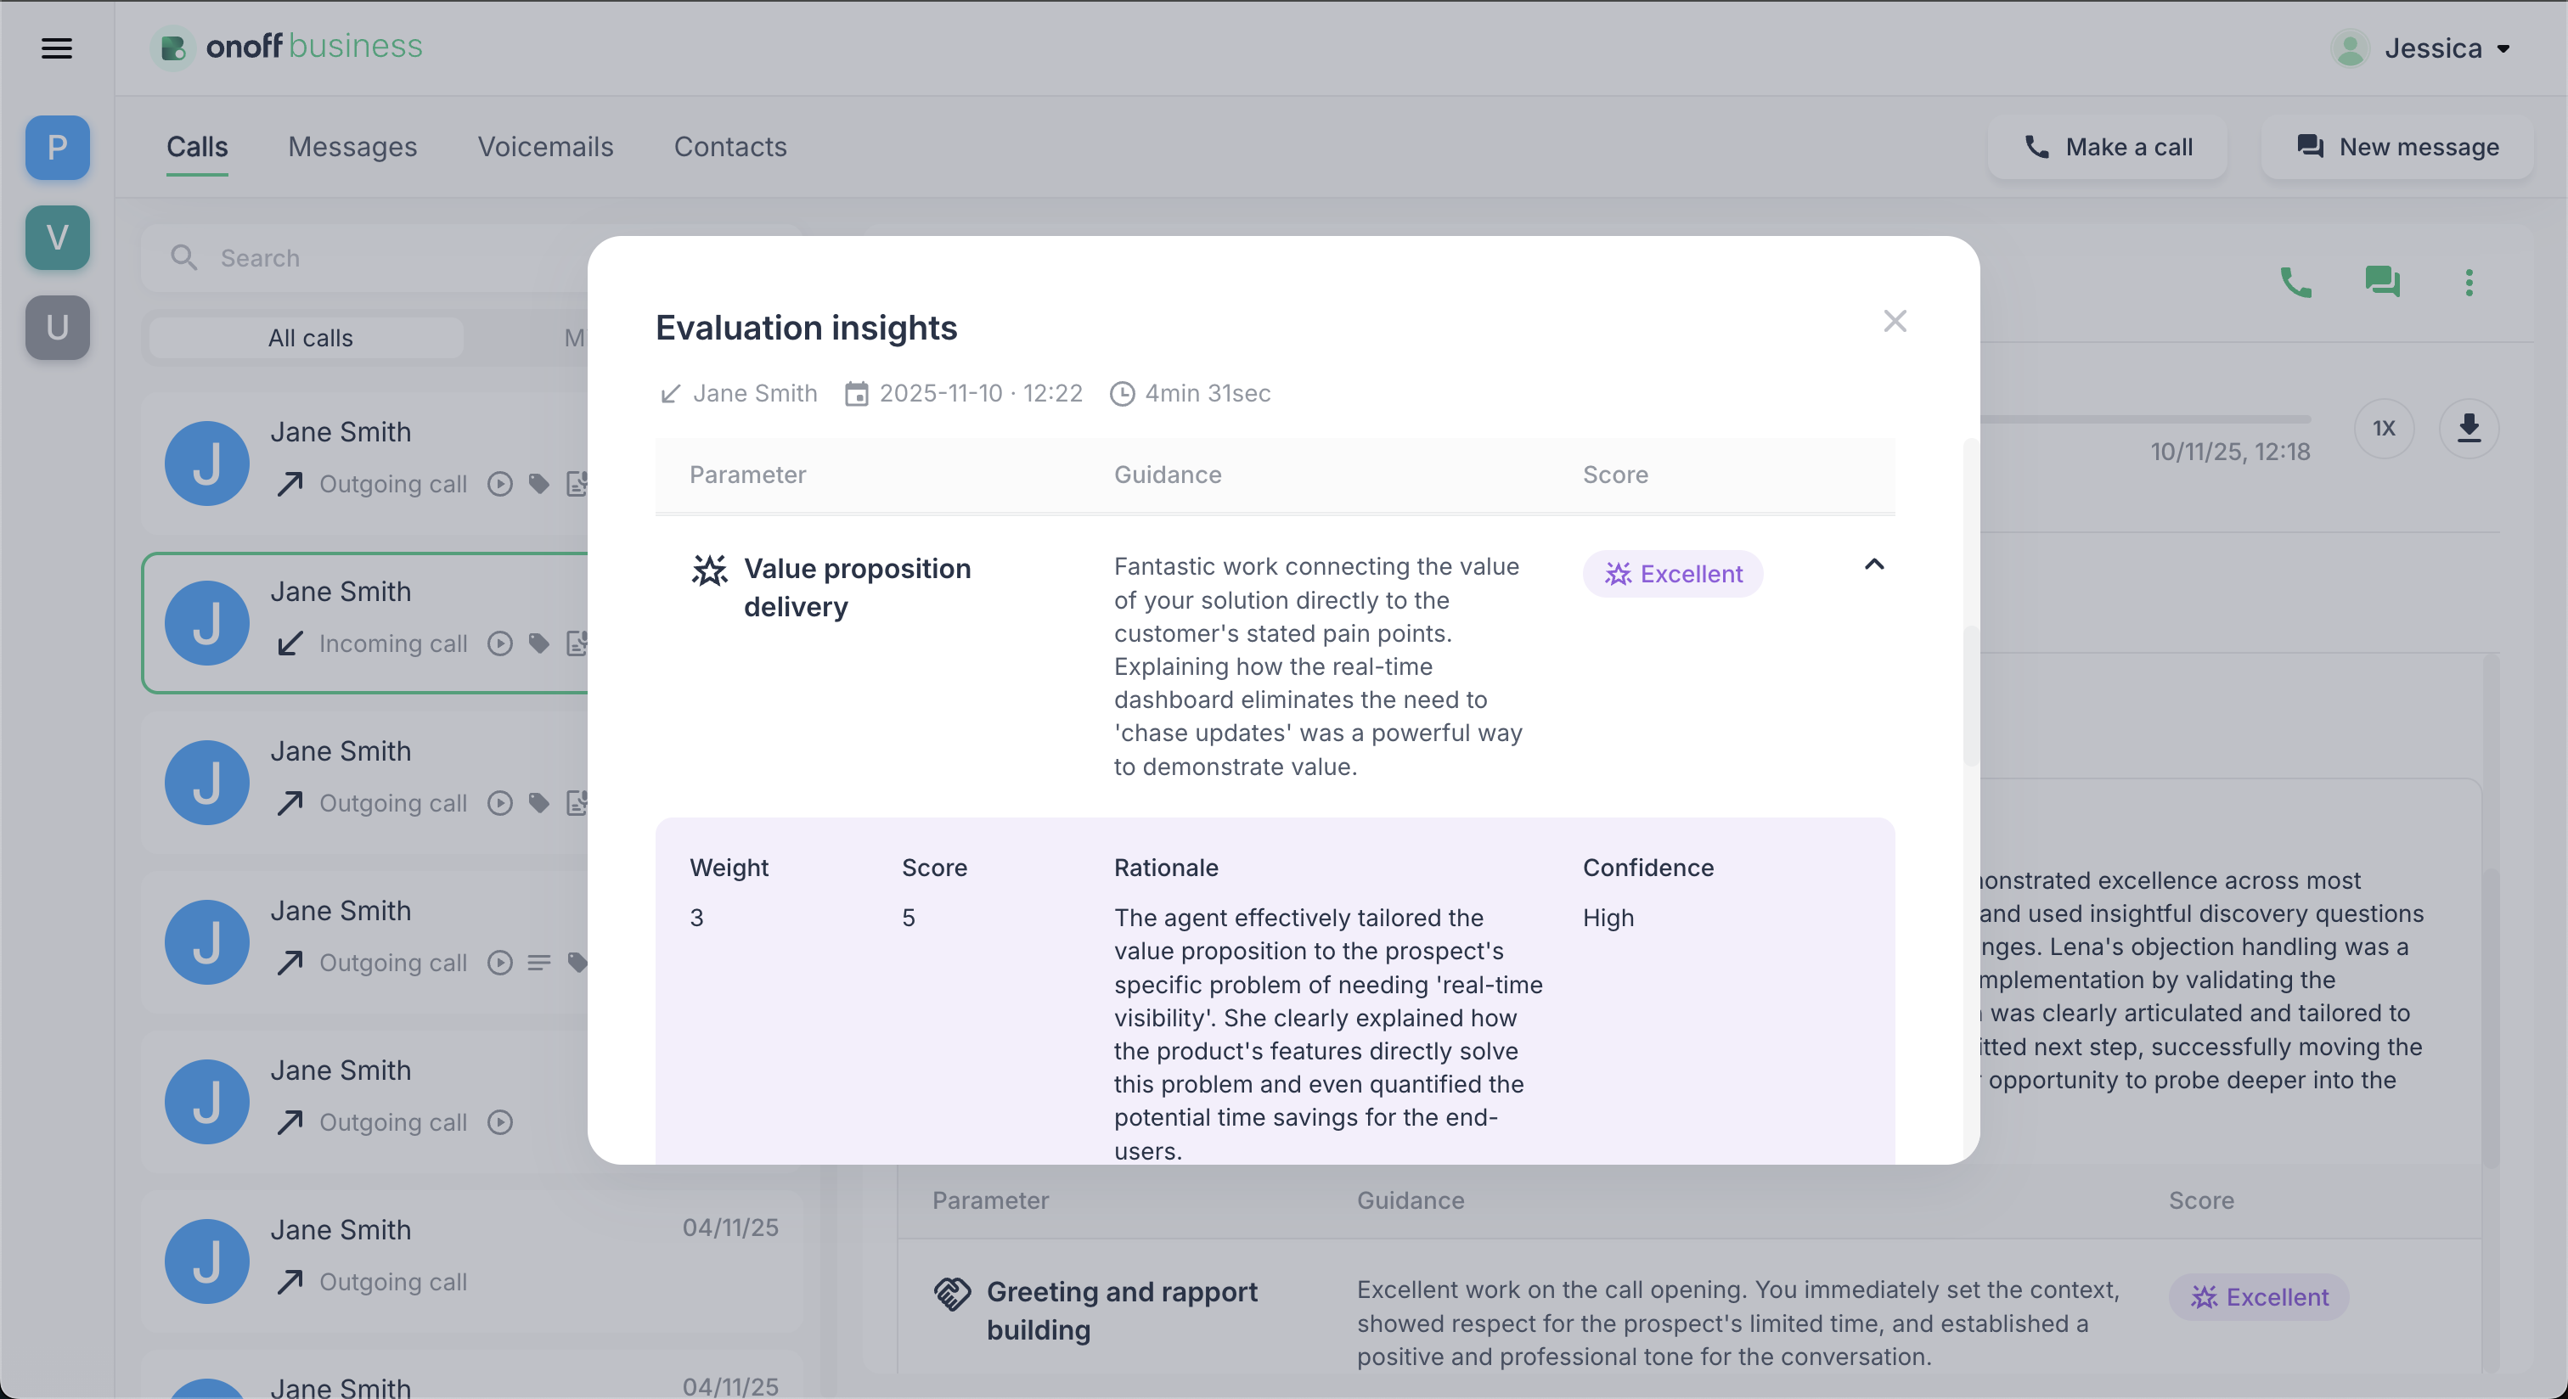Play recording of first Jane Smith outgoing call
Viewport: 2568px width, 1399px height.
tap(500, 484)
